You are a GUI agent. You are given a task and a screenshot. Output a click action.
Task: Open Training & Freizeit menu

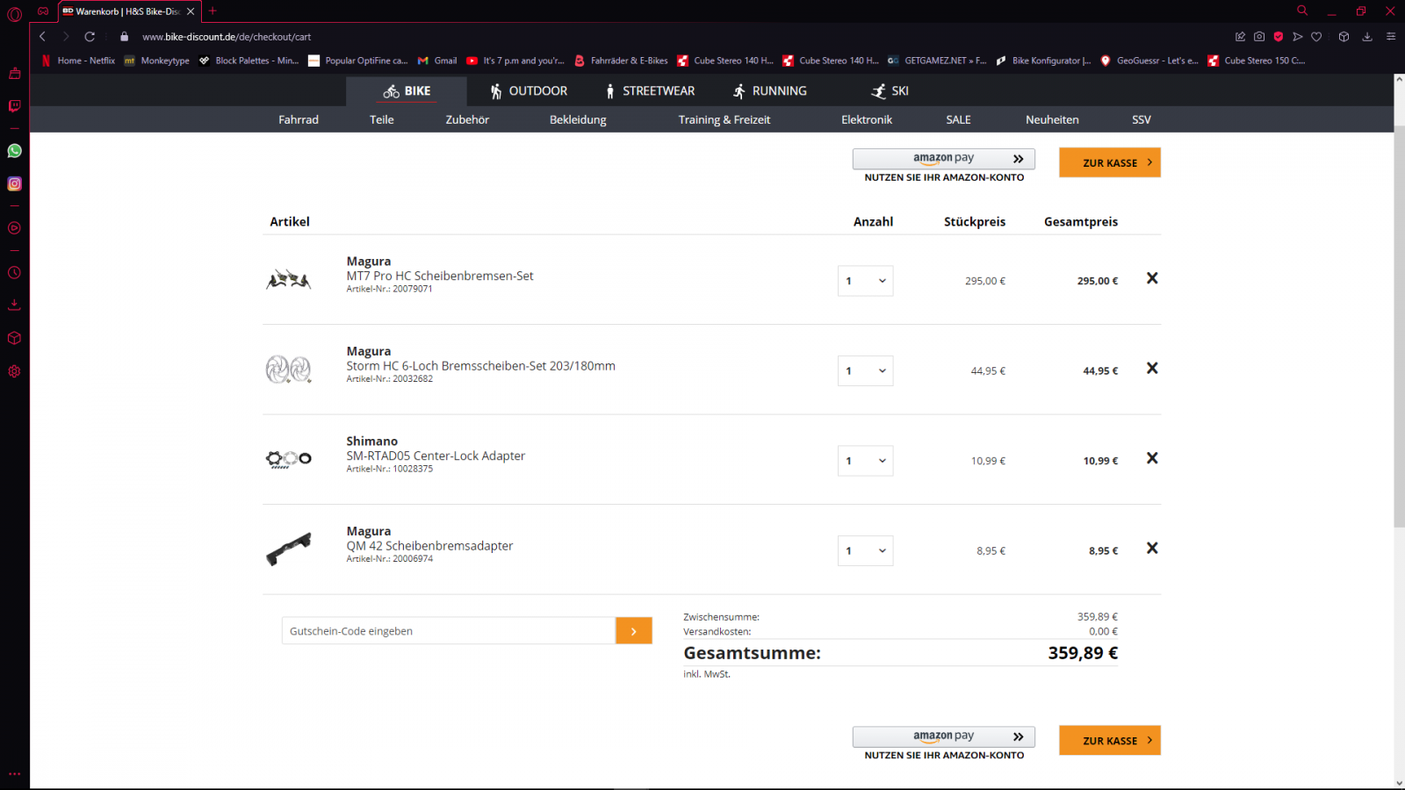point(724,120)
